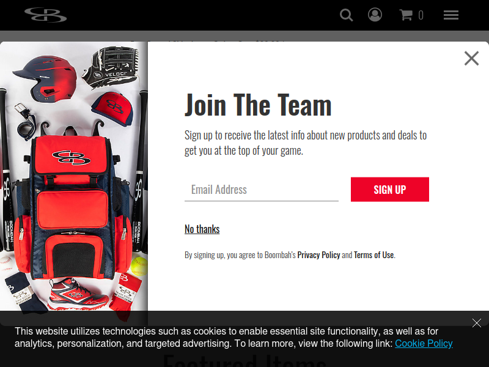Decline with No thanks link
489x367 pixels.
click(x=202, y=229)
